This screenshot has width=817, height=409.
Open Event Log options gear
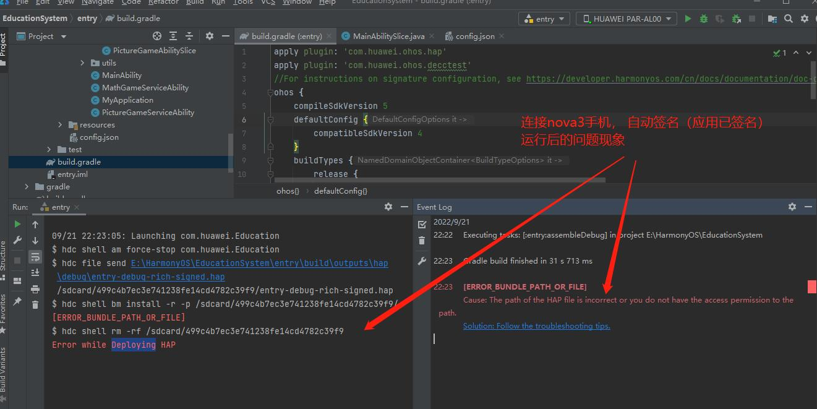click(x=792, y=207)
